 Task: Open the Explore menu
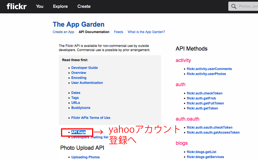pyautogui.click(x=60, y=6)
